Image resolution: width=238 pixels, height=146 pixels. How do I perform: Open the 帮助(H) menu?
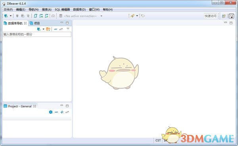(108, 10)
